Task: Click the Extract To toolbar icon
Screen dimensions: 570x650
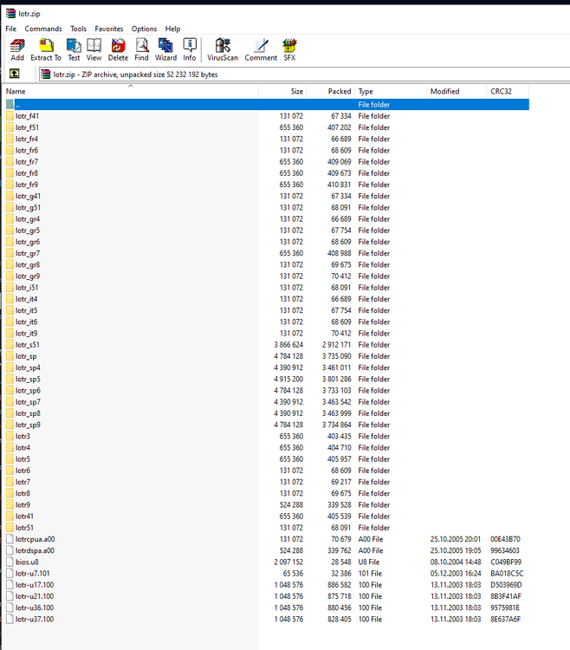Action: pyautogui.click(x=46, y=49)
